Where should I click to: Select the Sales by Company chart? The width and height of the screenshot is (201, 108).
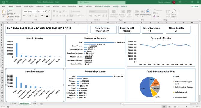point(35,85)
